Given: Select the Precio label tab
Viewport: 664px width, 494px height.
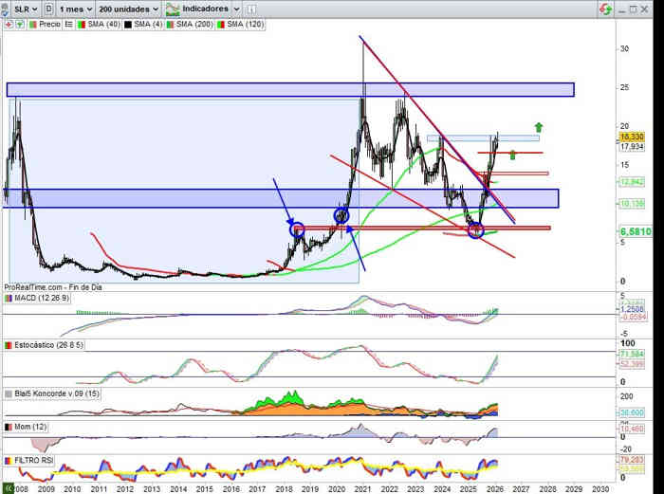Looking at the screenshot, I should 49,24.
